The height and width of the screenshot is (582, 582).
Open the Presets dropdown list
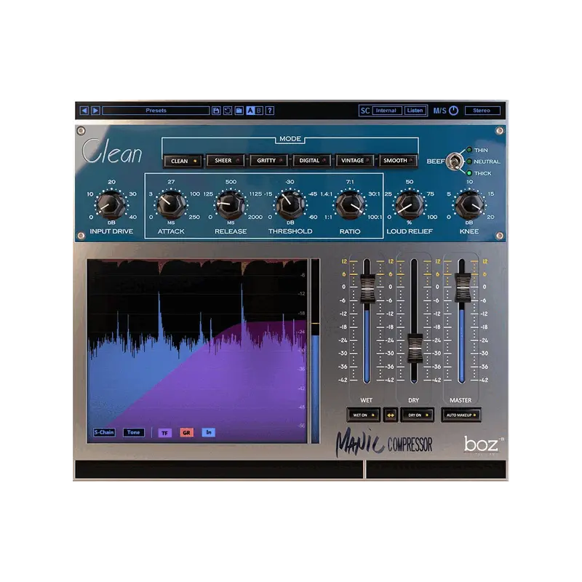(156, 111)
